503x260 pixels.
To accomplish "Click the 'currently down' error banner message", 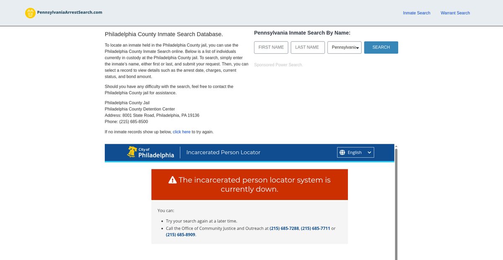I will pyautogui.click(x=249, y=185).
